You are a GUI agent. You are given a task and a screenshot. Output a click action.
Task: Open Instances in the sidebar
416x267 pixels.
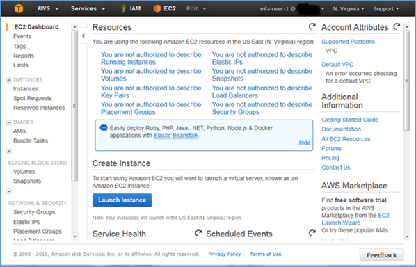click(x=26, y=88)
